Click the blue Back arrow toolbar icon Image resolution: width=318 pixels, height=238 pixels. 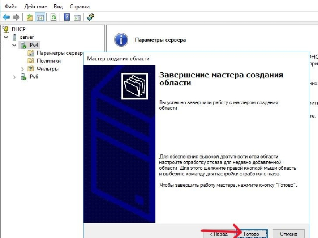point(6,17)
